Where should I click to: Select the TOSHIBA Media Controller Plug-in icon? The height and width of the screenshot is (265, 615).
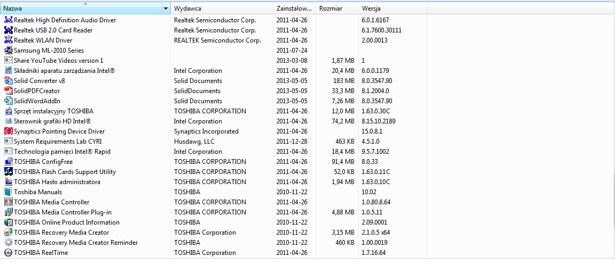8,212
